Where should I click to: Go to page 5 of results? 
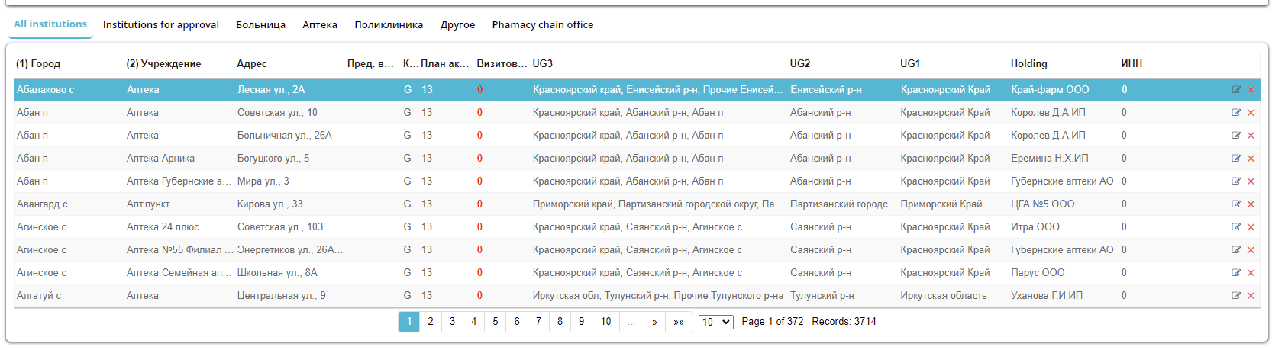pos(496,322)
